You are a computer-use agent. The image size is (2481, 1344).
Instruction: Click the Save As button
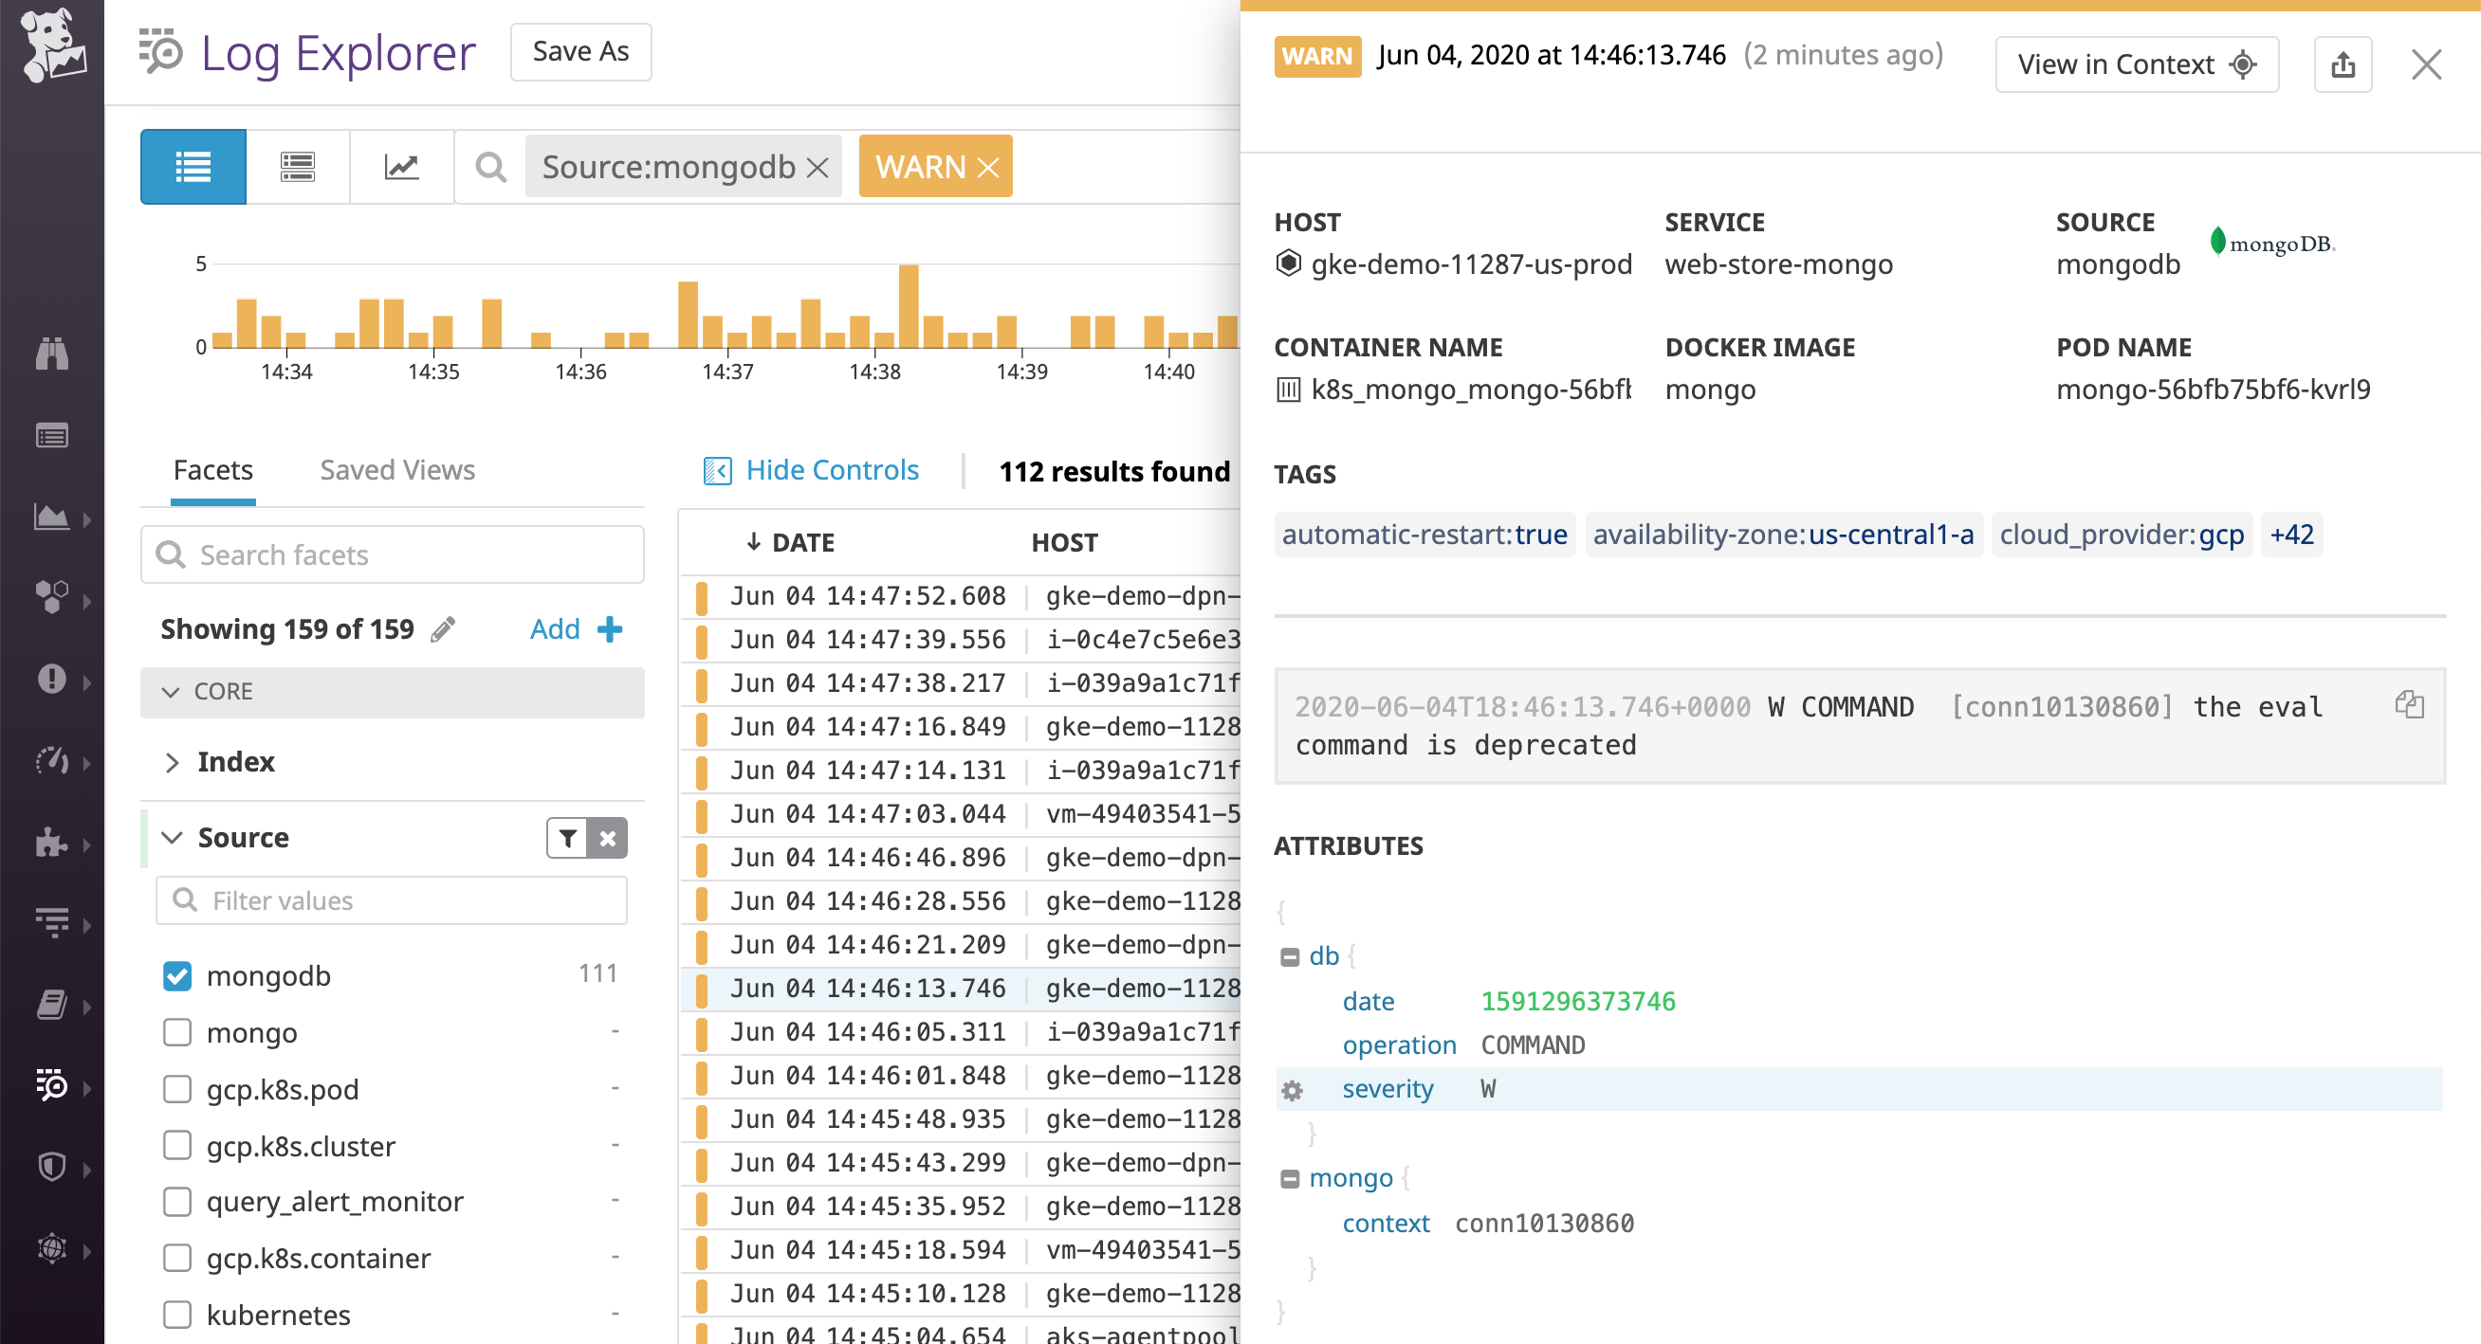579,52
